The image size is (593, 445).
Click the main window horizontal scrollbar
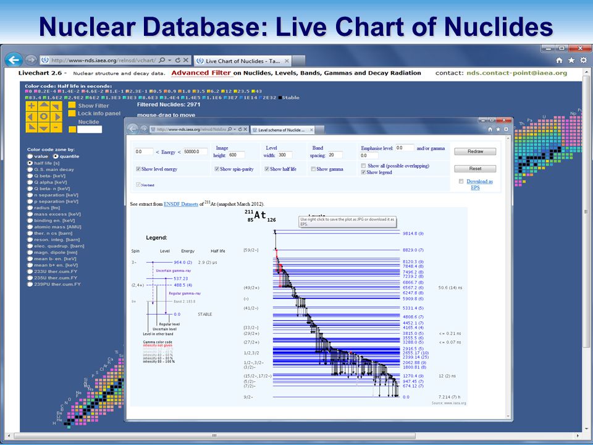[214, 436]
